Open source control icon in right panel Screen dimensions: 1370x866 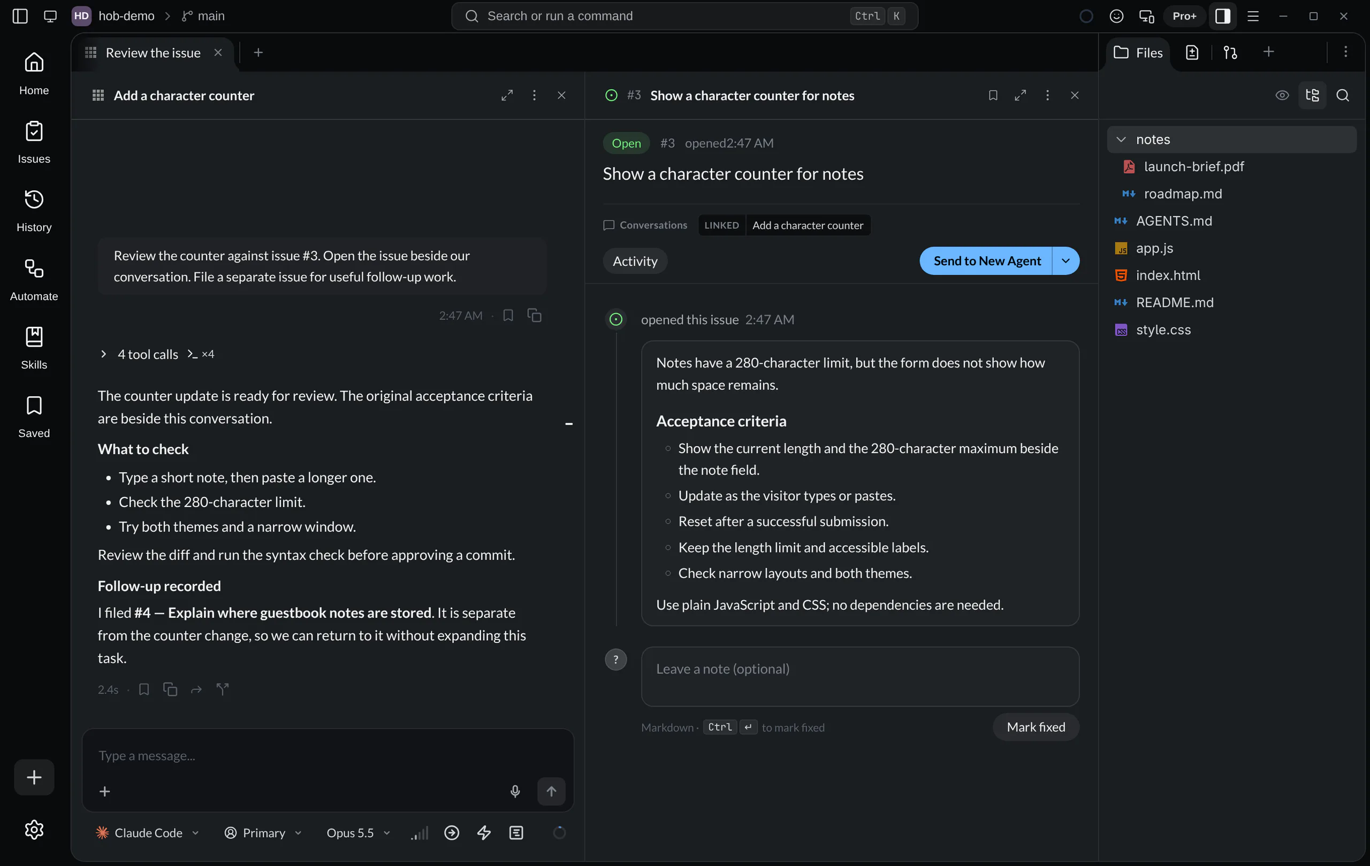click(1230, 52)
